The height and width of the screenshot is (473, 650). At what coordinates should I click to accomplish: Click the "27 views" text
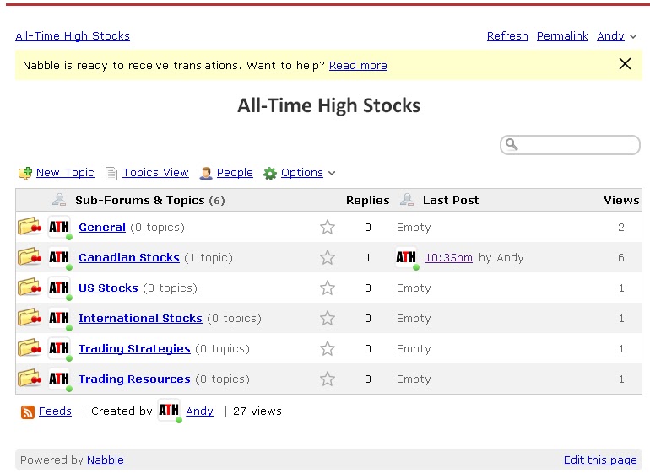pyautogui.click(x=257, y=411)
